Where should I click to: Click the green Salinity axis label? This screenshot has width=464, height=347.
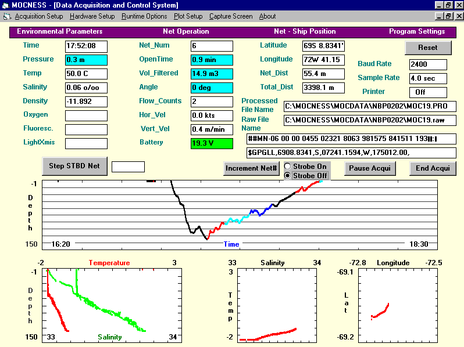tap(110, 337)
